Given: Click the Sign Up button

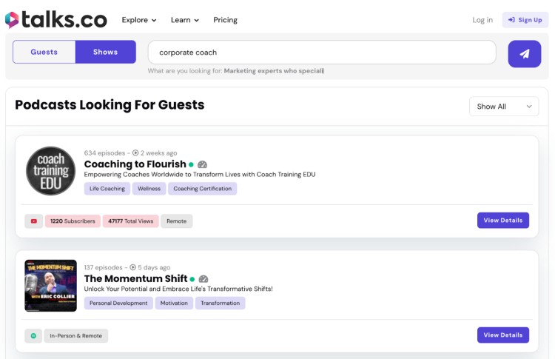Looking at the screenshot, I should pyautogui.click(x=525, y=20).
